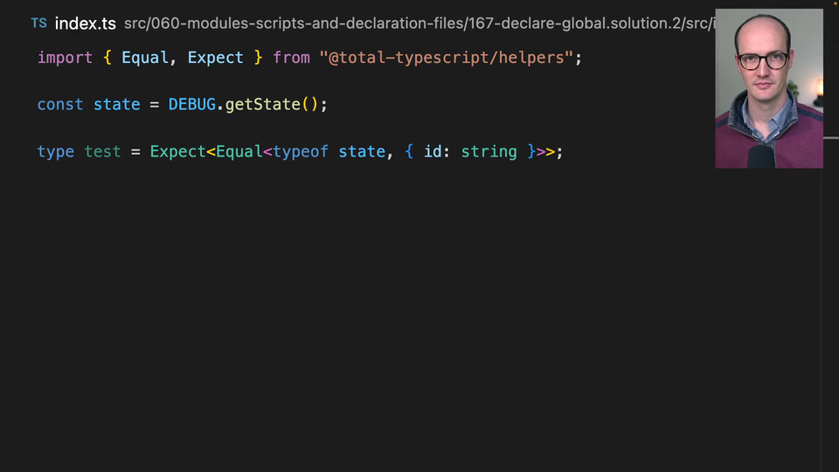Click the Expect identifier in import statement
The width and height of the screenshot is (839, 472).
pos(215,58)
